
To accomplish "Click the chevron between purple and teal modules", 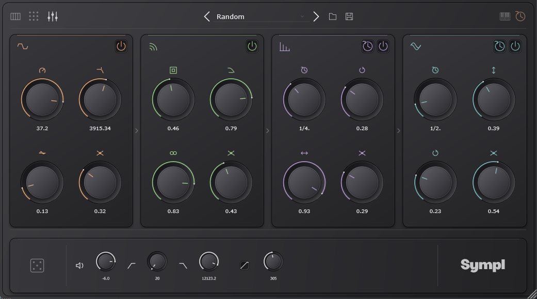I will coord(399,131).
